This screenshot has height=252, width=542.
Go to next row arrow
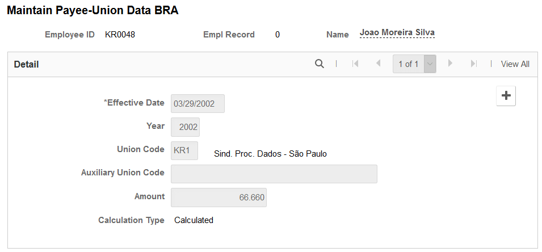tap(450, 63)
